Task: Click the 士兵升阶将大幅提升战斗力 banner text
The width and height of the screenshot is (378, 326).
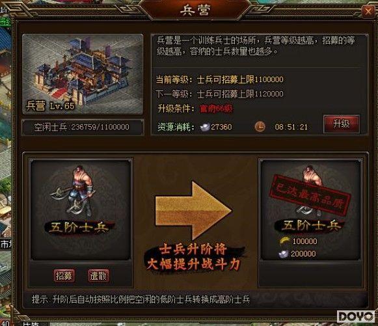Action: coord(194,257)
